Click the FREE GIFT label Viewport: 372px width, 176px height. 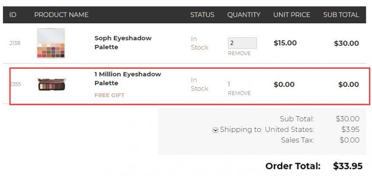109,95
